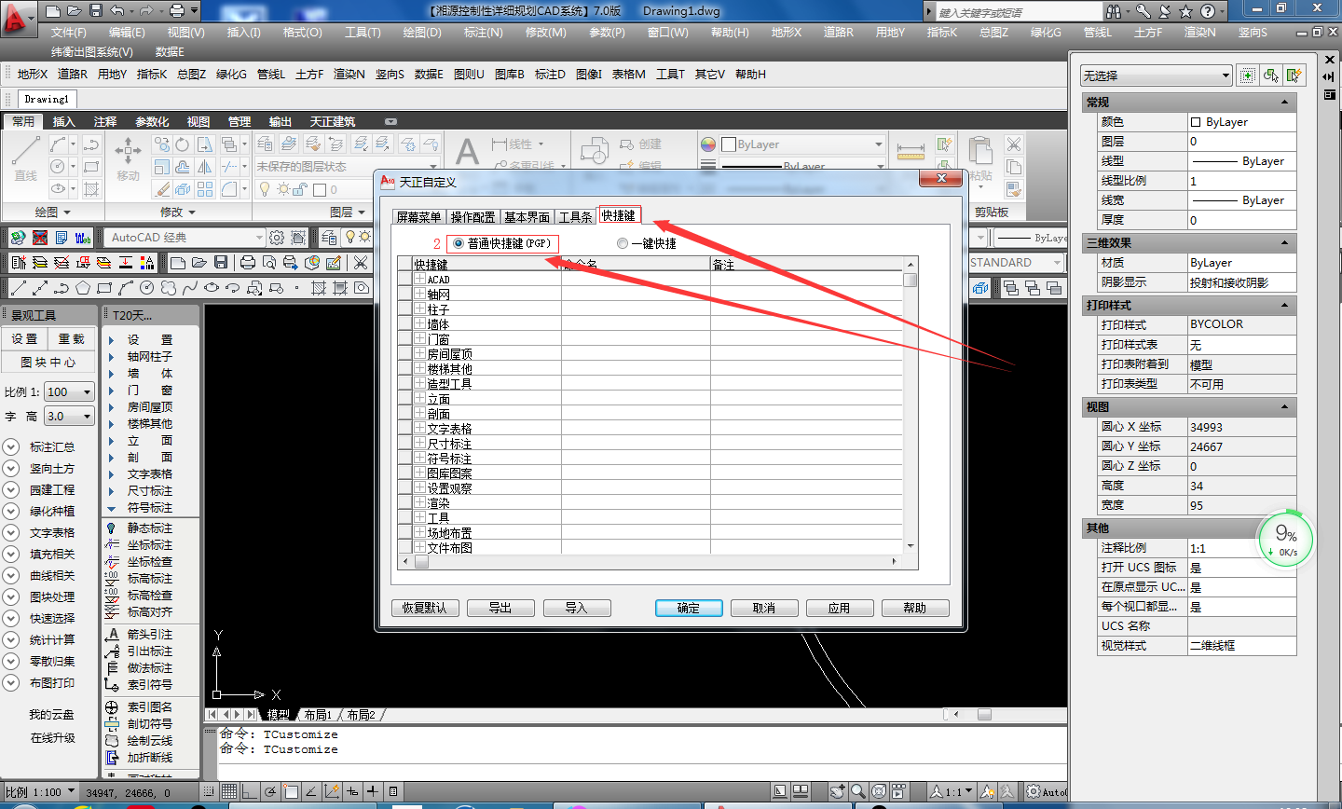This screenshot has height=809, width=1342.
Task: Click the 确定 button
Action: coord(689,608)
